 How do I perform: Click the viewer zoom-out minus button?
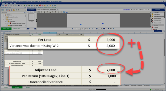97,29
